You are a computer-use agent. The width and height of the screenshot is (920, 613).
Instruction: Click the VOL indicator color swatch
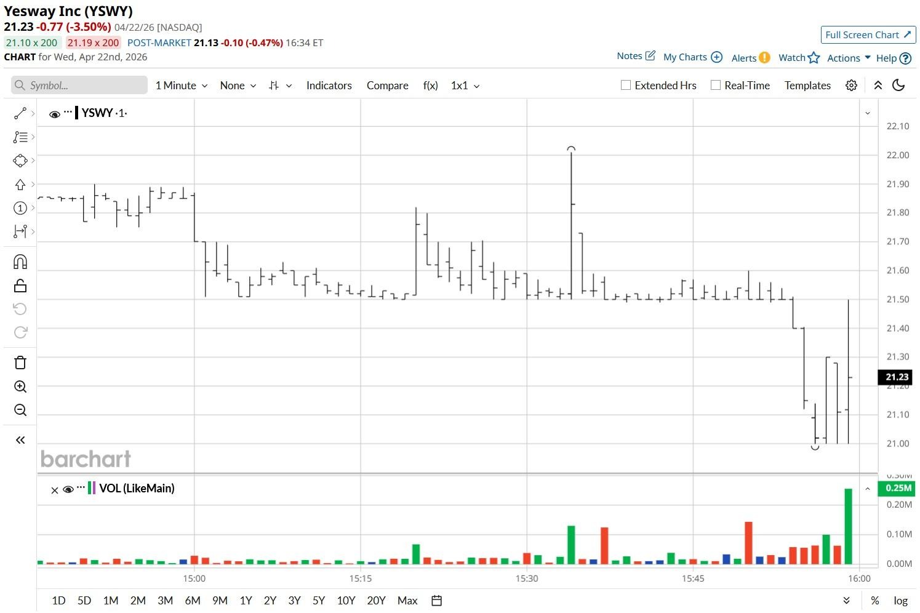(x=92, y=488)
